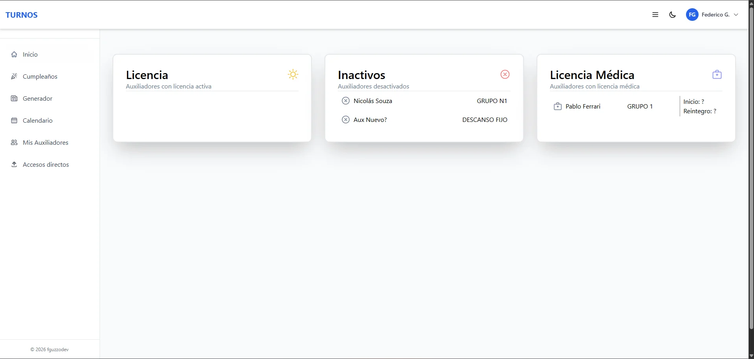Viewport: 754px width, 359px height.
Task: Open the Federico G. user dropdown
Action: click(713, 15)
